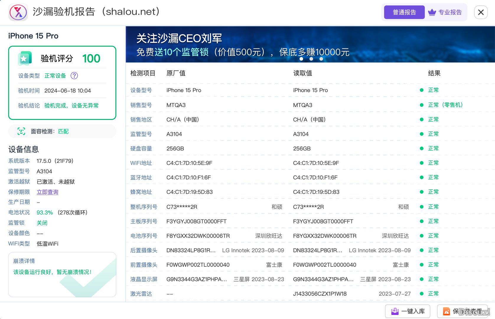Select the first banner carousel dot
The width and height of the screenshot is (495, 319).
click(301, 59)
